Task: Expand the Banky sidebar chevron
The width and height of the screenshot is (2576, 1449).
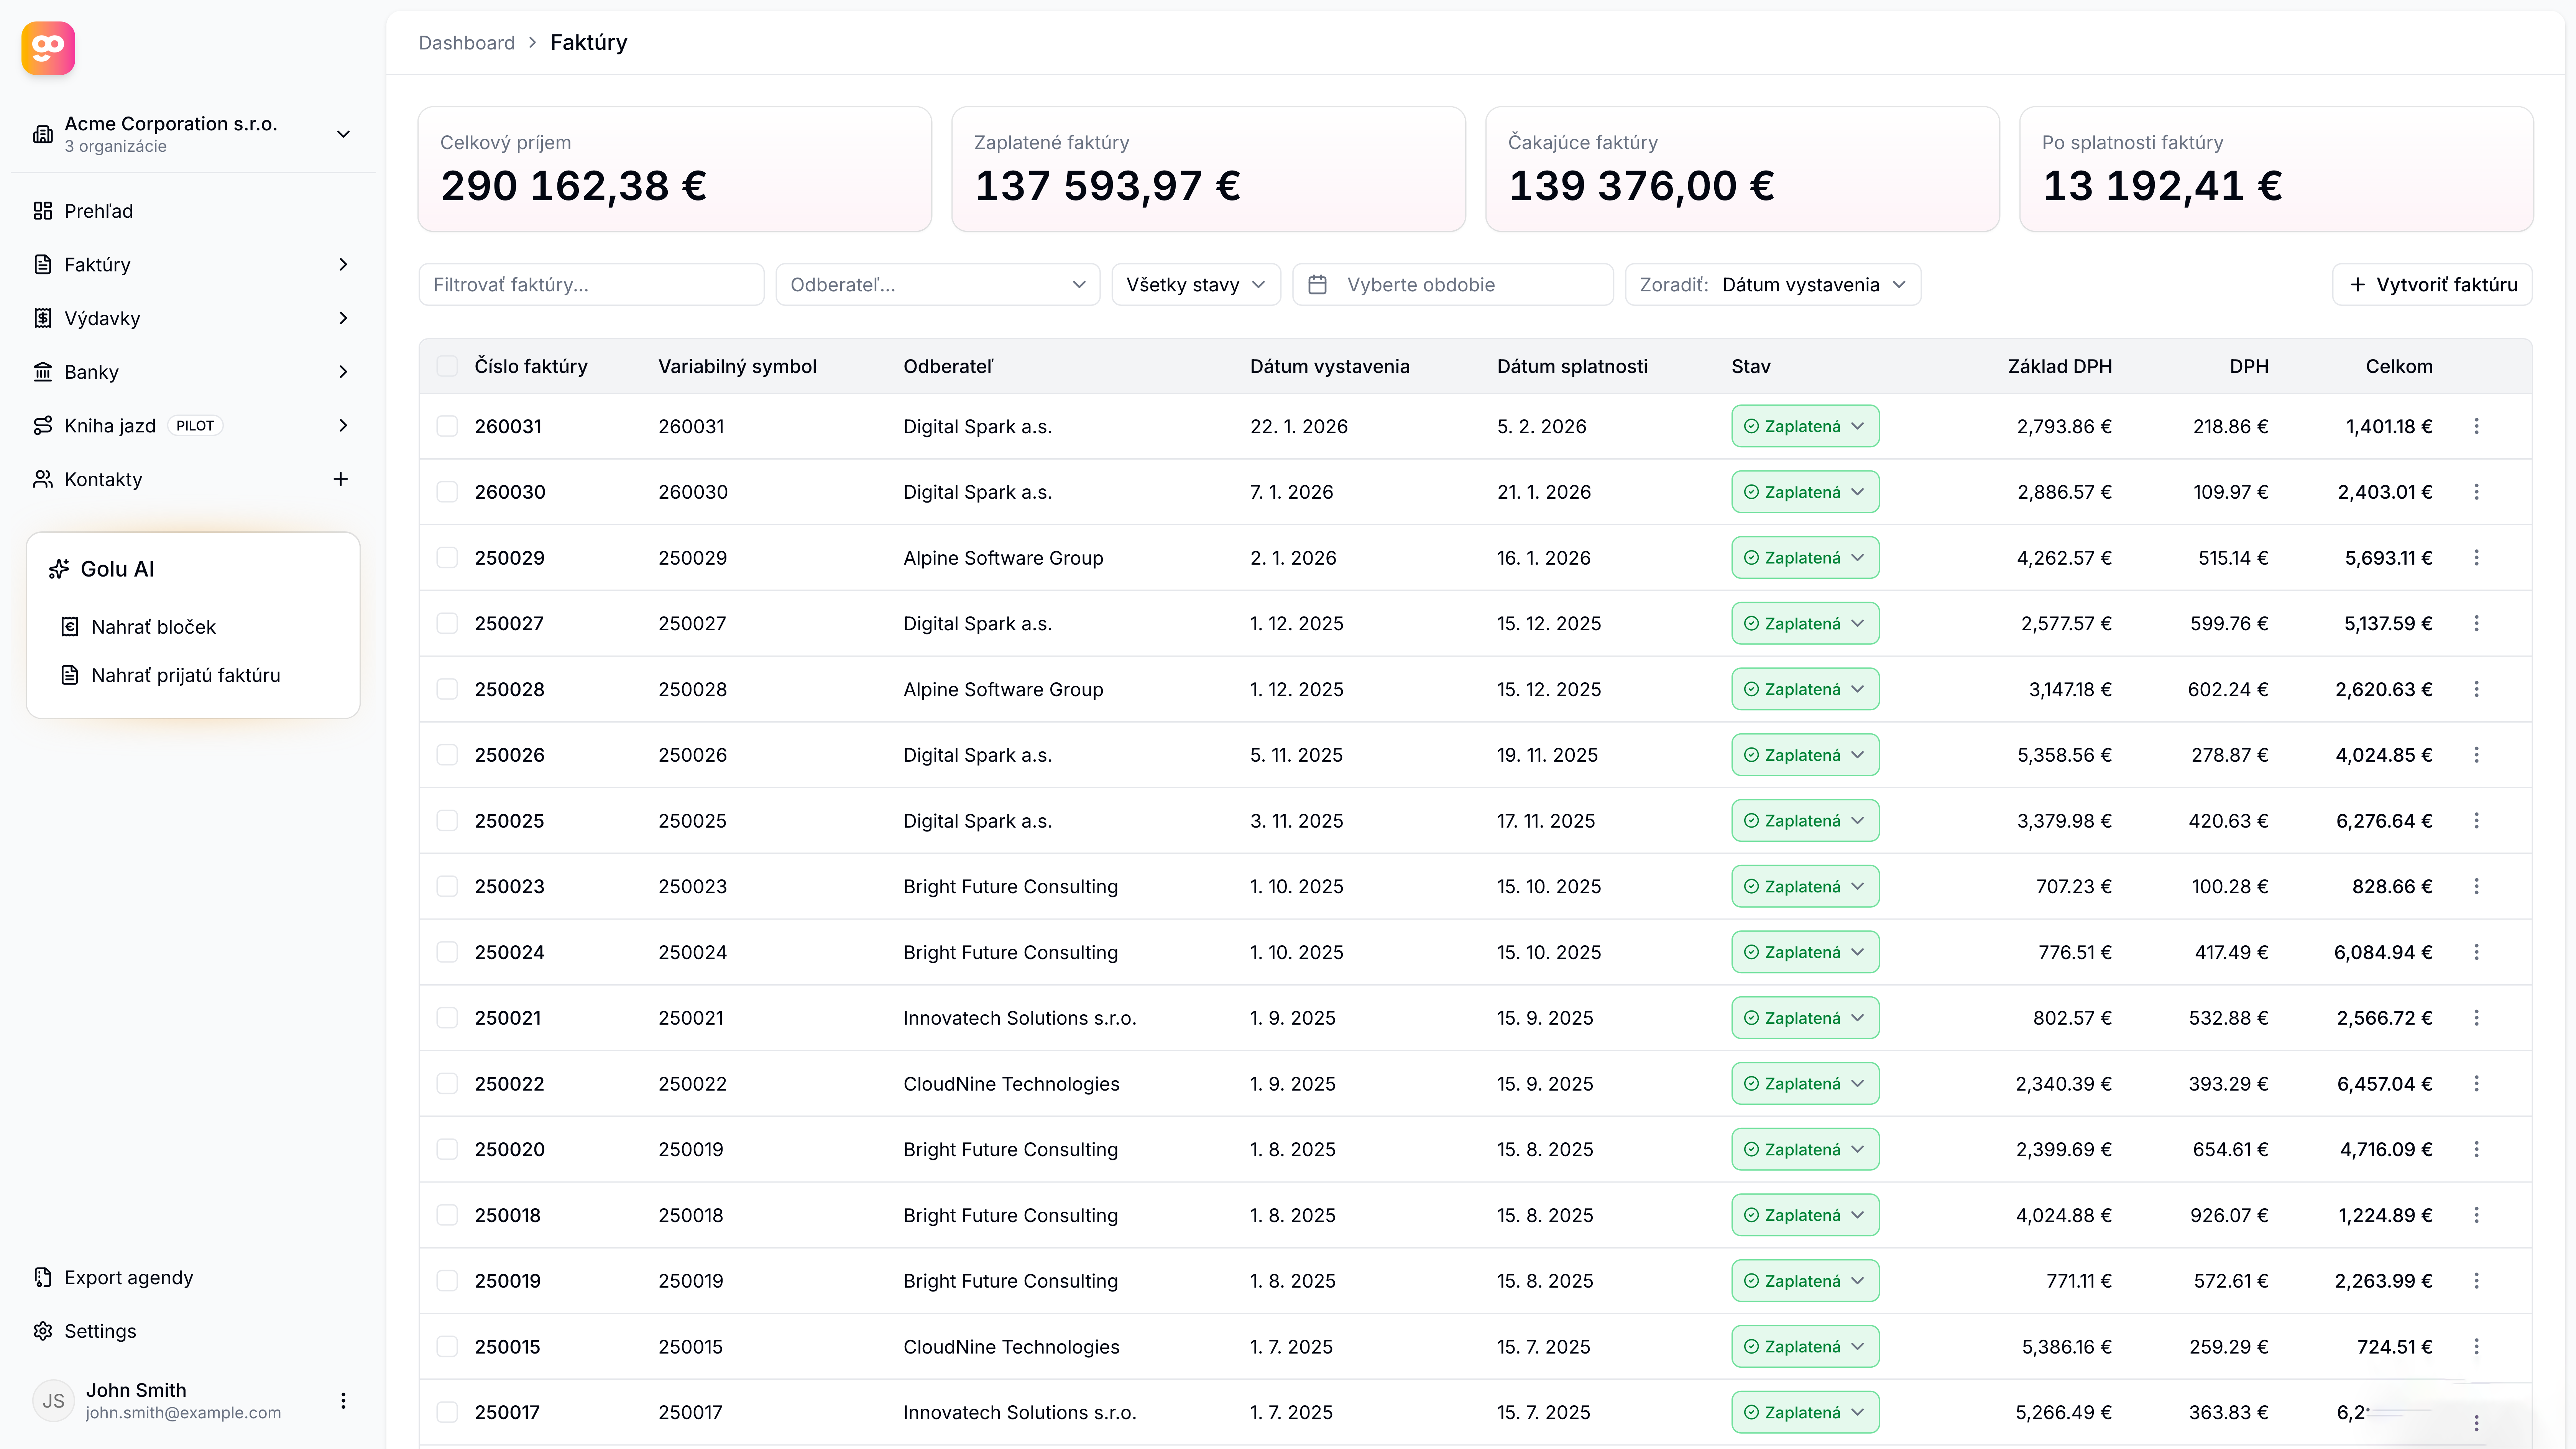Action: (x=343, y=372)
